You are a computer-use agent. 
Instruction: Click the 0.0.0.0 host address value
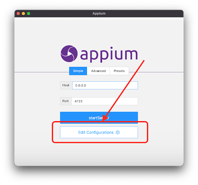(x=80, y=86)
